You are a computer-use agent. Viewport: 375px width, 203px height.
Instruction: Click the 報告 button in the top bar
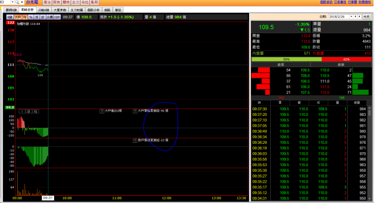[56, 2]
